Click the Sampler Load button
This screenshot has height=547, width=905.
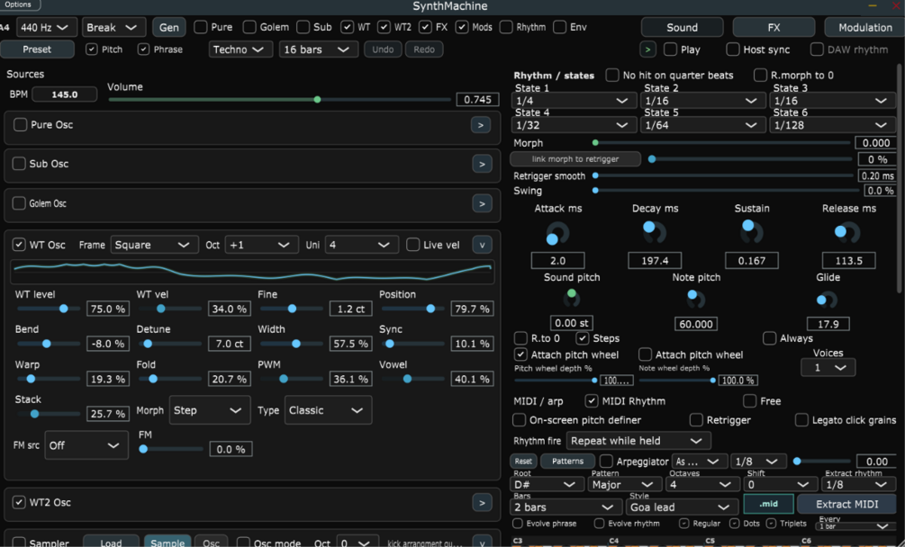pyautogui.click(x=111, y=542)
